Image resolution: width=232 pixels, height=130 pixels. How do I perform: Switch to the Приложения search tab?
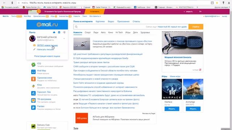tap(123, 22)
